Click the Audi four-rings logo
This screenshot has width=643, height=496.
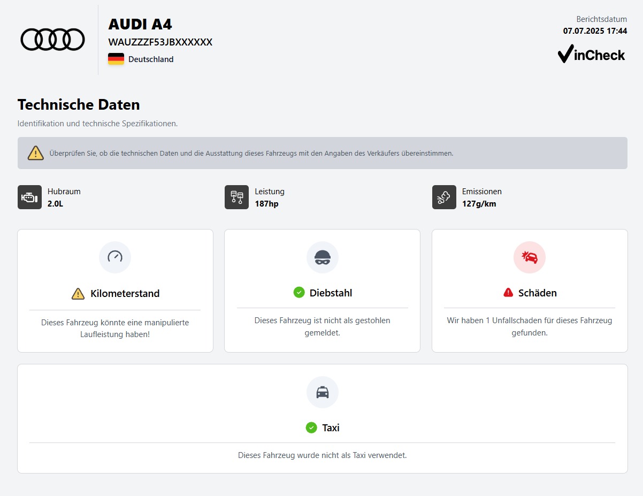click(x=52, y=40)
